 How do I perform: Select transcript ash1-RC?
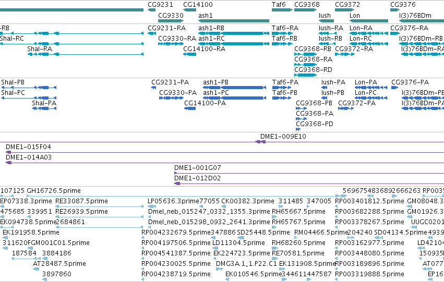(234, 44)
